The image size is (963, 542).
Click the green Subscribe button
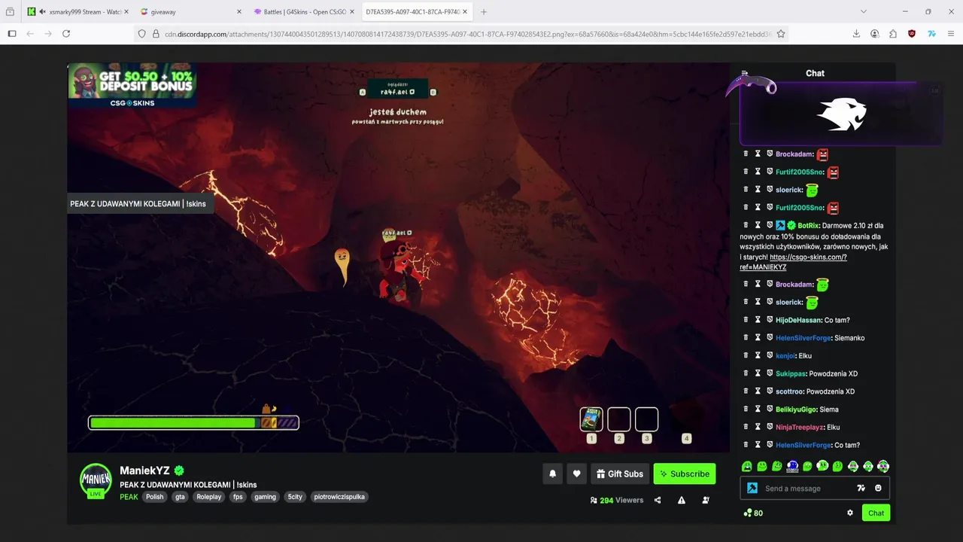pos(685,473)
